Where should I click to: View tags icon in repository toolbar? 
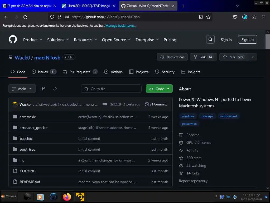pos(55,89)
